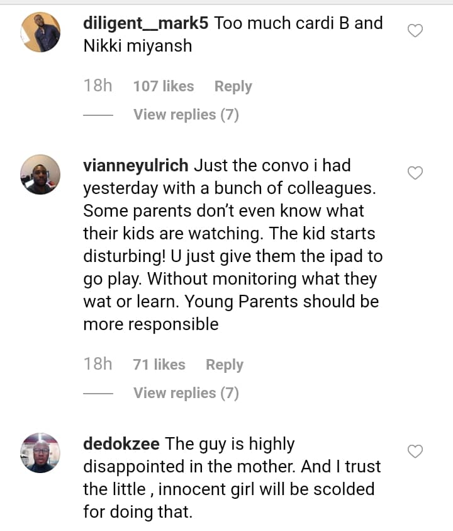Click the 18h timestamp beside 71 likes
453x531 pixels.
click(98, 364)
